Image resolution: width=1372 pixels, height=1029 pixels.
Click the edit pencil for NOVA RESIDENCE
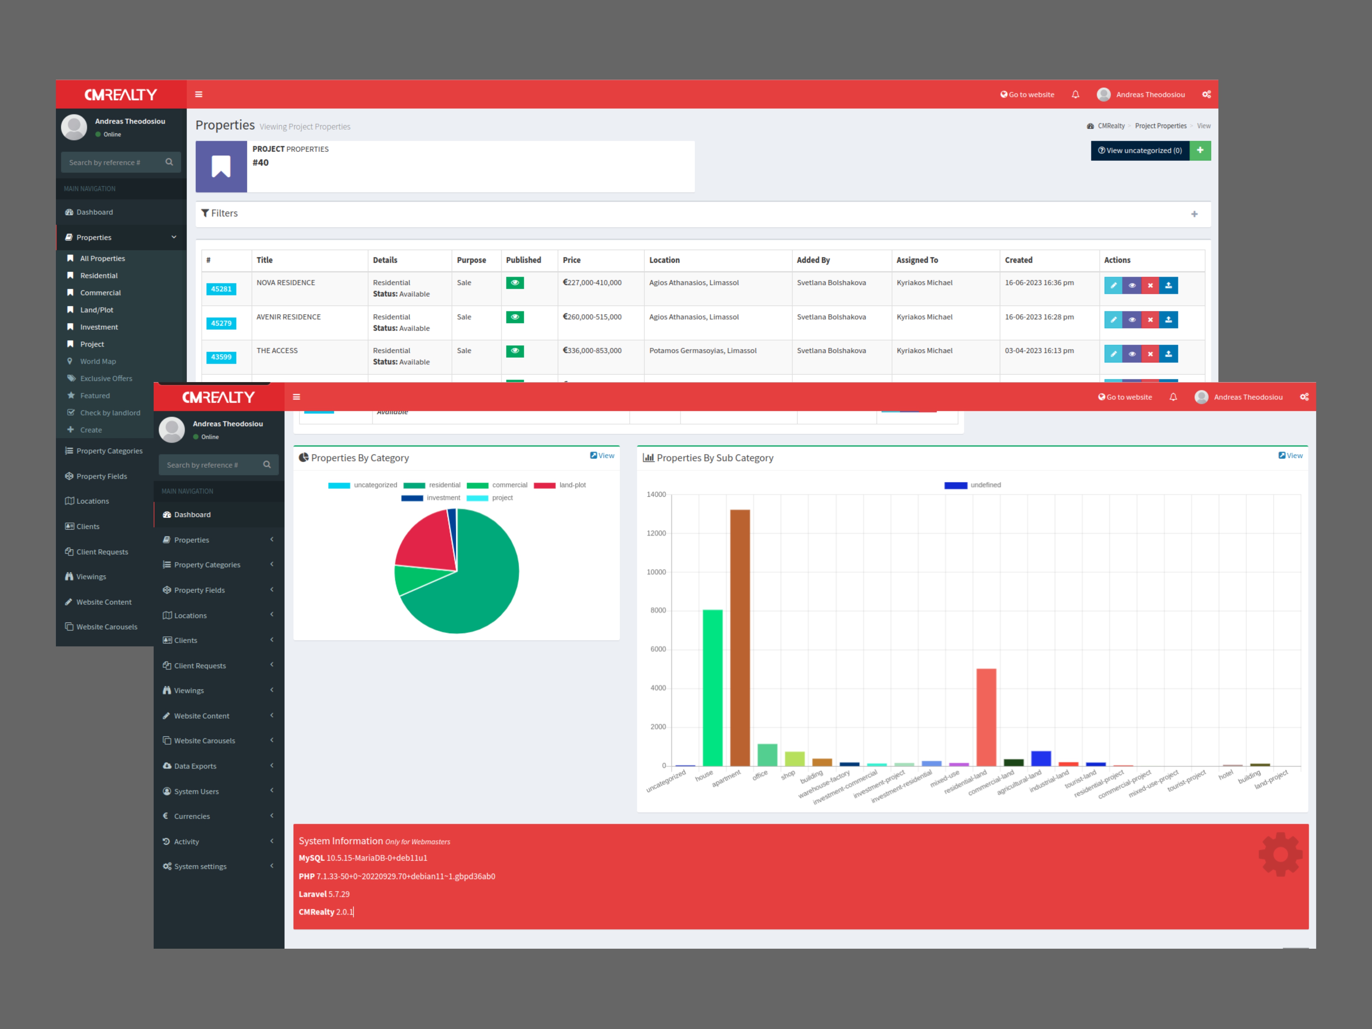click(x=1113, y=285)
